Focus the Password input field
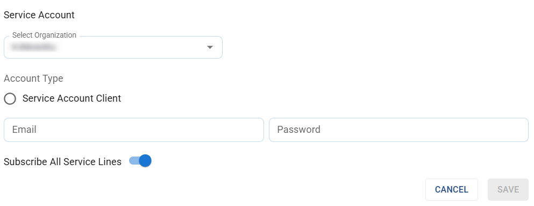The width and height of the screenshot is (534, 206). (398, 130)
